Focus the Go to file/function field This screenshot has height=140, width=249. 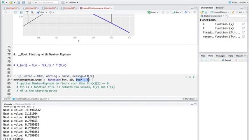46,2
